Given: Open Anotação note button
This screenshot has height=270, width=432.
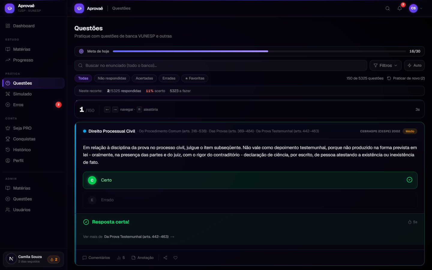Looking at the screenshot, I should (142, 258).
